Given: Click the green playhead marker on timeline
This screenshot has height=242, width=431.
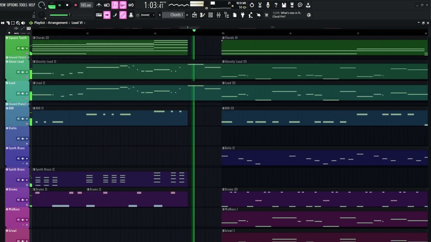Looking at the screenshot, I should [194, 31].
